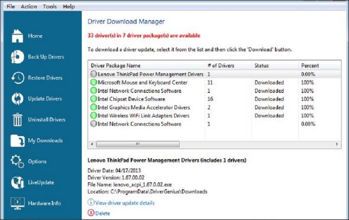Click Location C:\ProgramData\DriverGenius\Downloads text
This screenshot has width=349, height=220.
(147, 192)
